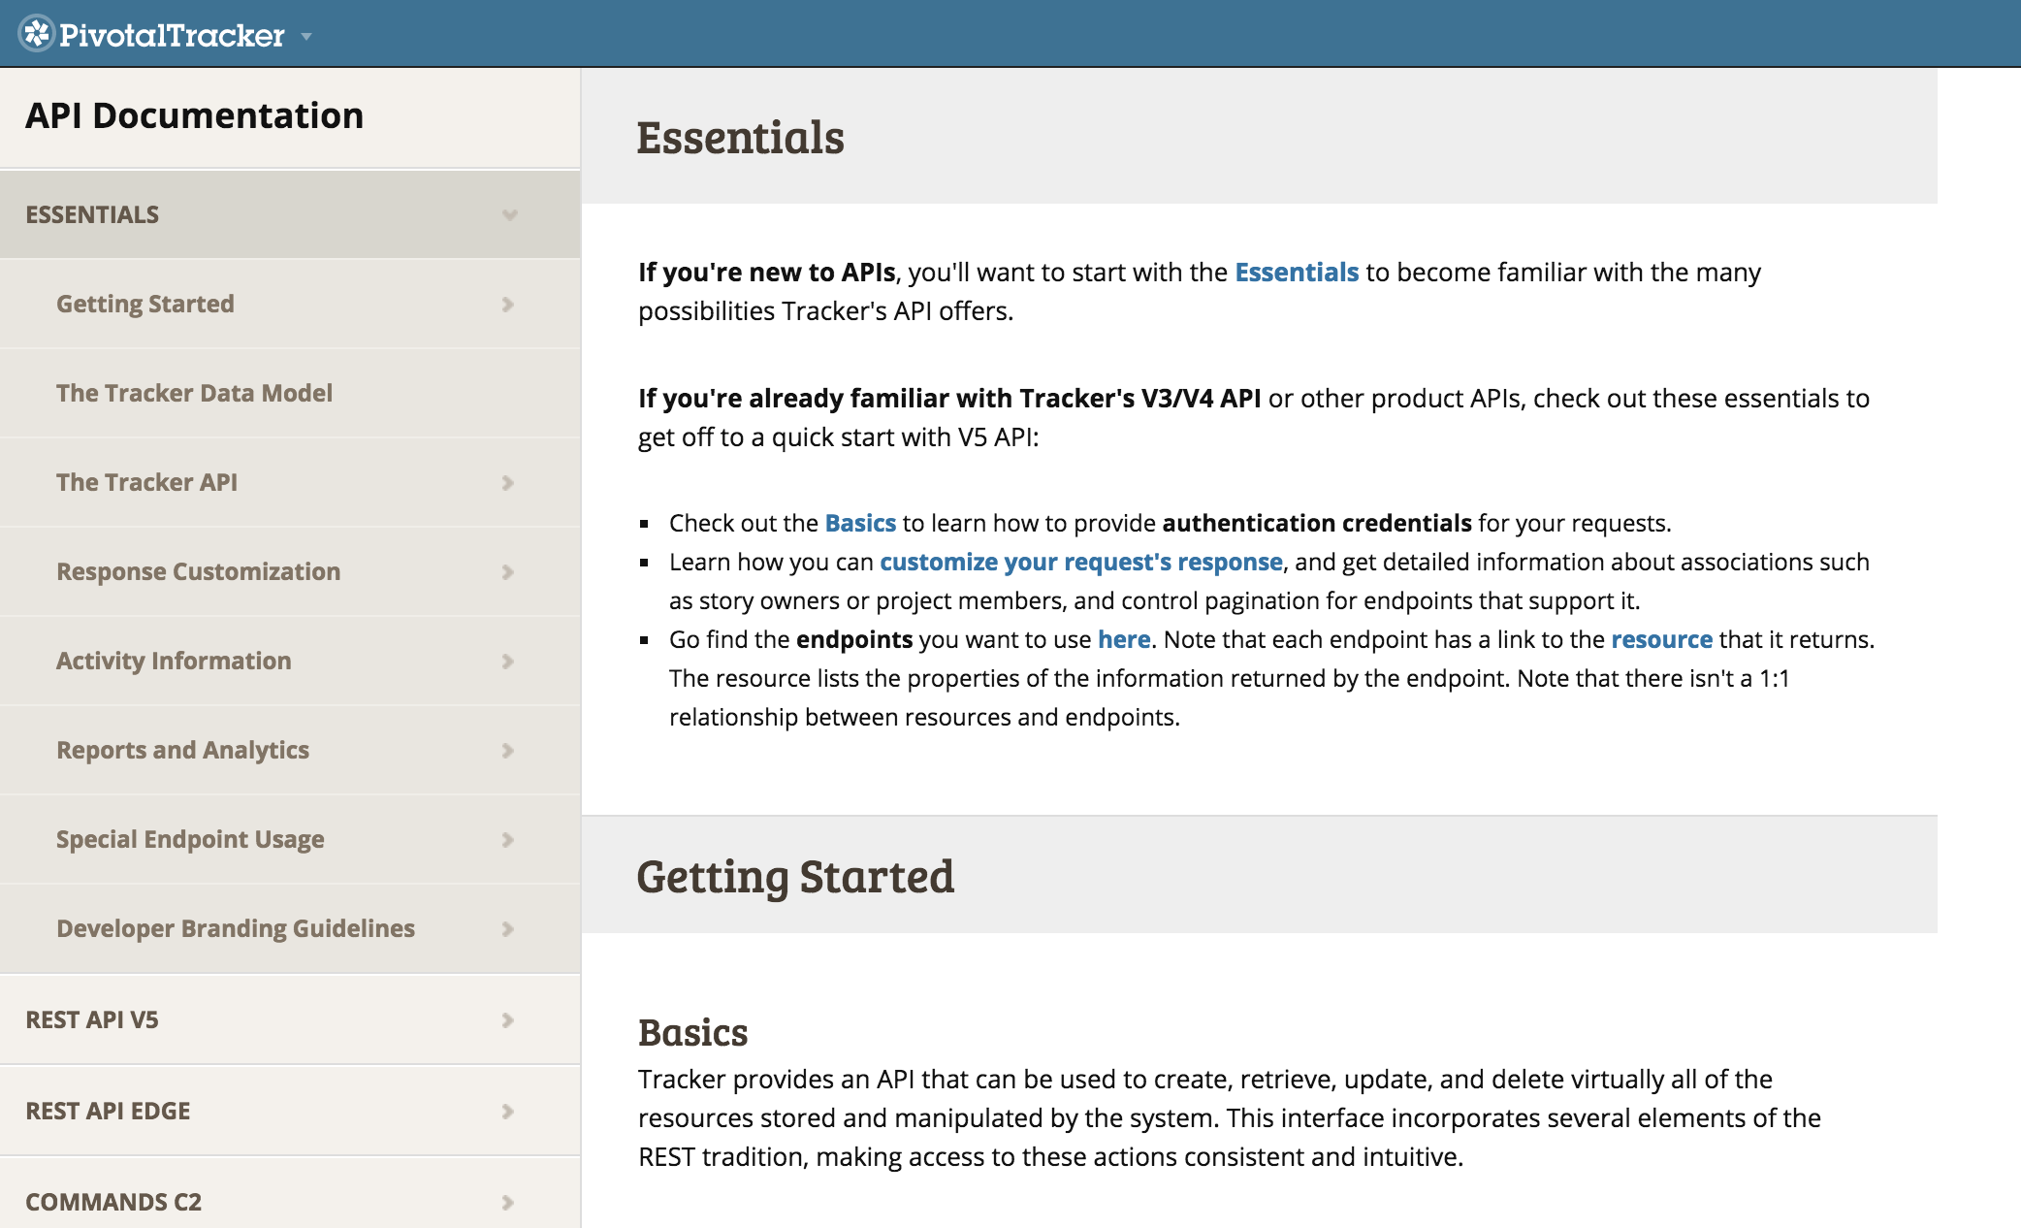Click customize your request's response link

(1080, 563)
